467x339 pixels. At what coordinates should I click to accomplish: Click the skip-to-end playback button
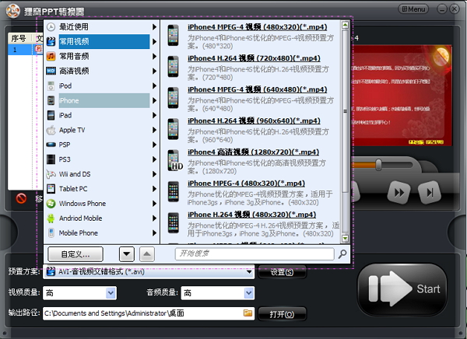pos(430,193)
